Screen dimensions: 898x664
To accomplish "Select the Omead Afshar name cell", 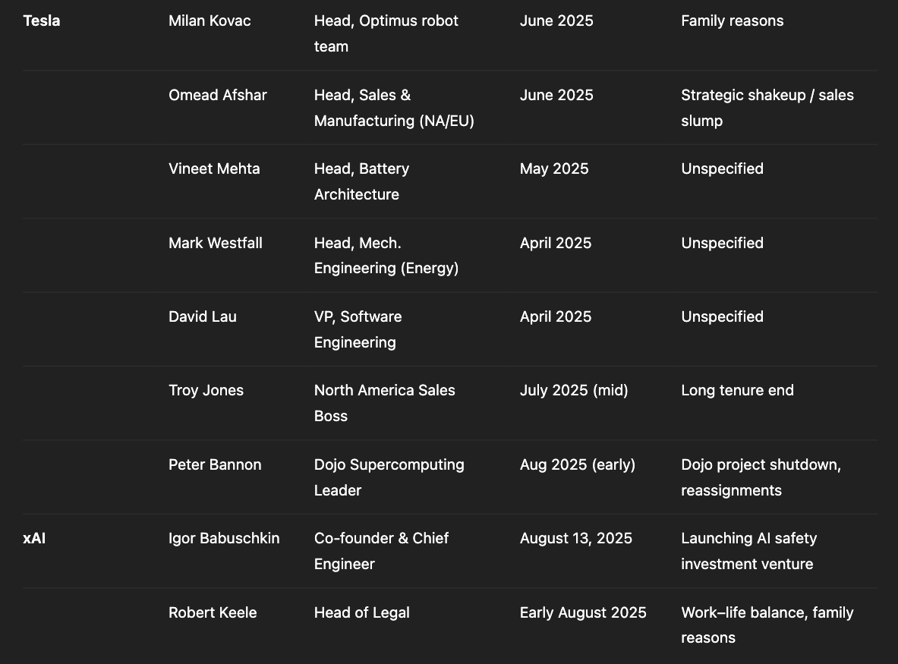I will (218, 95).
